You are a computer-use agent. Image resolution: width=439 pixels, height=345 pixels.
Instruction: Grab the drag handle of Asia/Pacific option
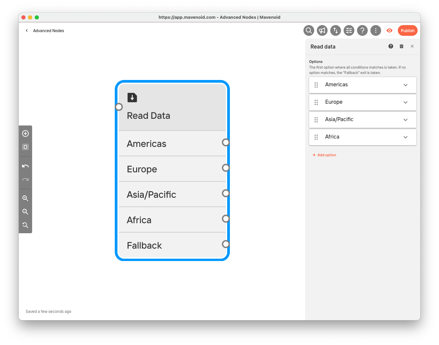(316, 120)
